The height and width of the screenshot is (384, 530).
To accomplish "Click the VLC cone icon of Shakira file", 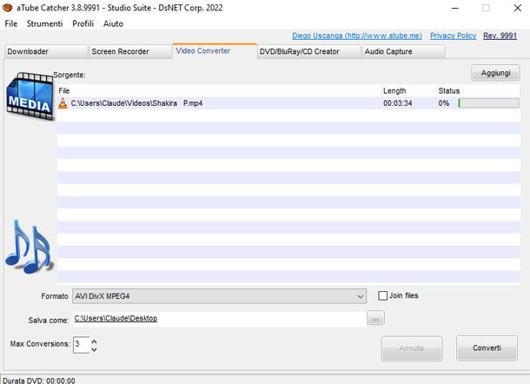I will tap(63, 103).
